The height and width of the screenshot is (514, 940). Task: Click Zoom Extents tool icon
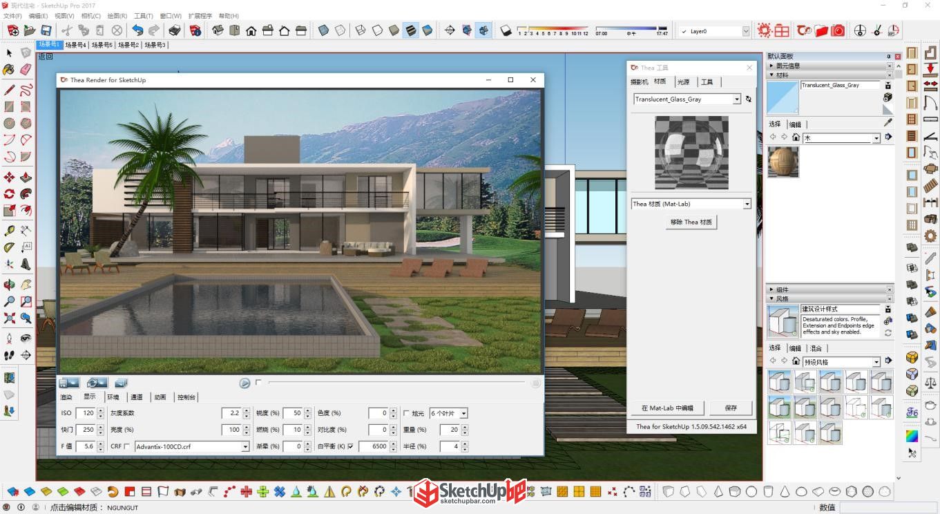pyautogui.click(x=9, y=318)
